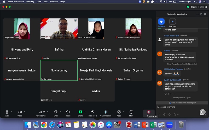This screenshot has width=209, height=130.
Task: Toggle camera with Video button
Action: coord(20,112)
